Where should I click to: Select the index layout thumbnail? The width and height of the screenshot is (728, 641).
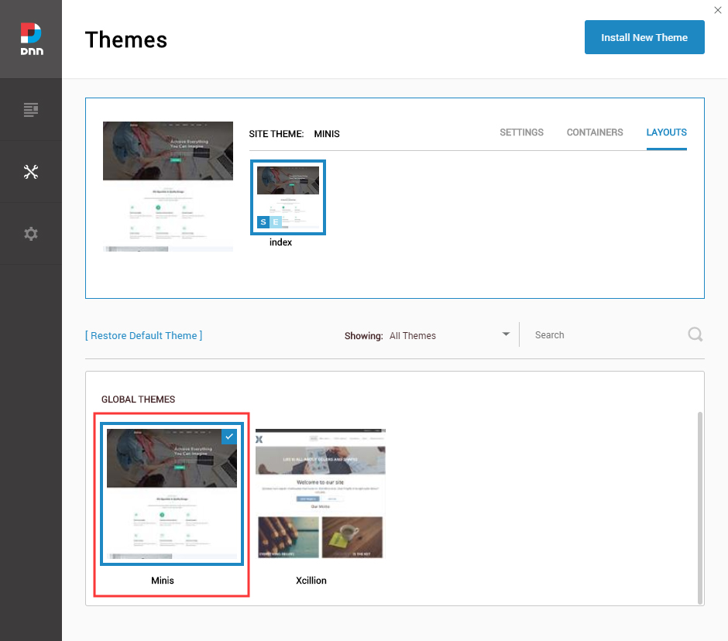288,197
